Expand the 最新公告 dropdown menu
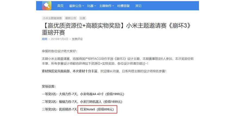 pos(77,6)
